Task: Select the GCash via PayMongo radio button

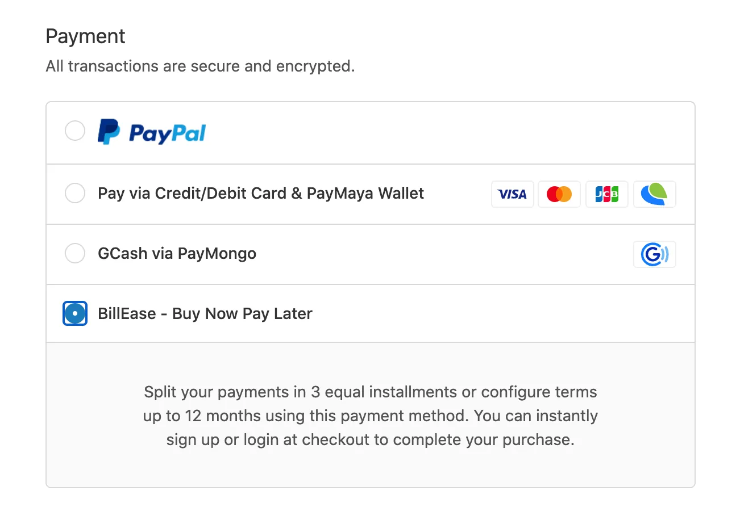Action: (75, 253)
